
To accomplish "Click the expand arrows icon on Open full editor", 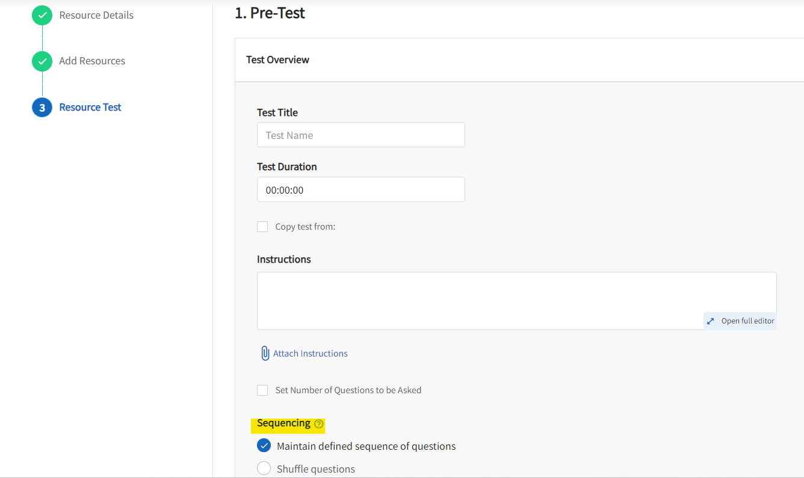I will (711, 320).
